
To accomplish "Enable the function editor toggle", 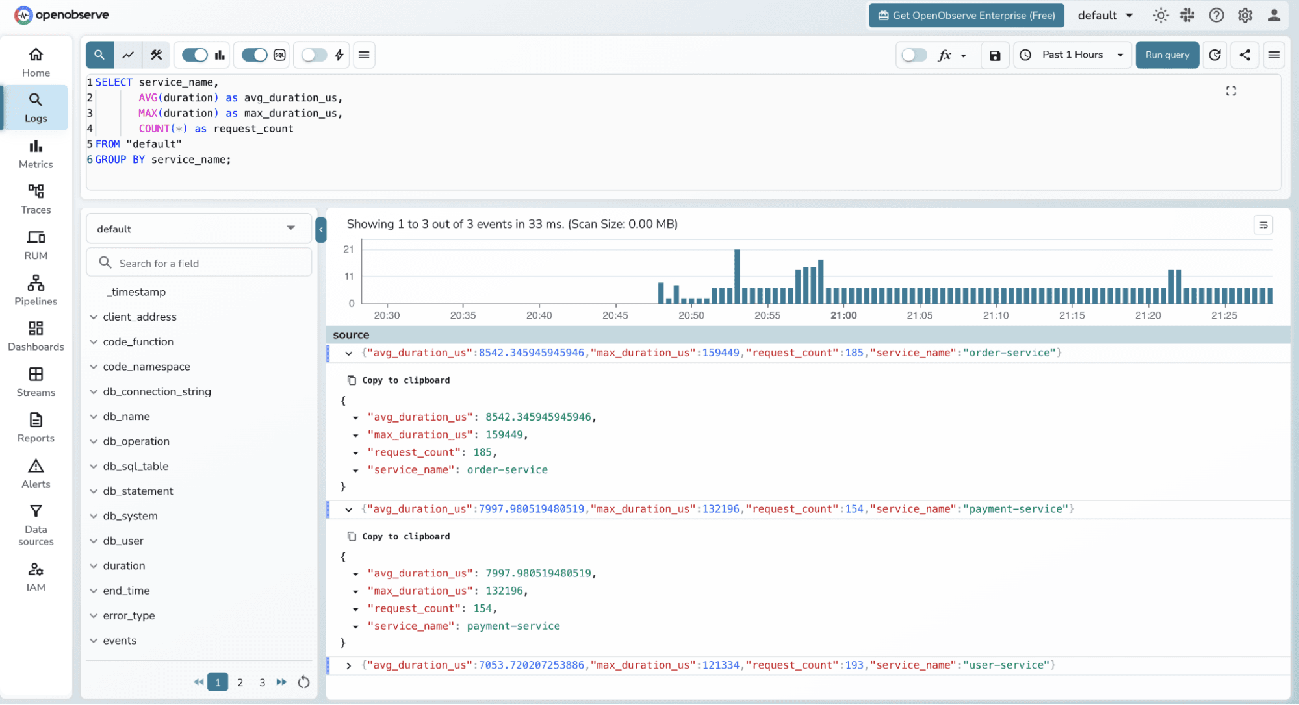I will pyautogui.click(x=914, y=55).
